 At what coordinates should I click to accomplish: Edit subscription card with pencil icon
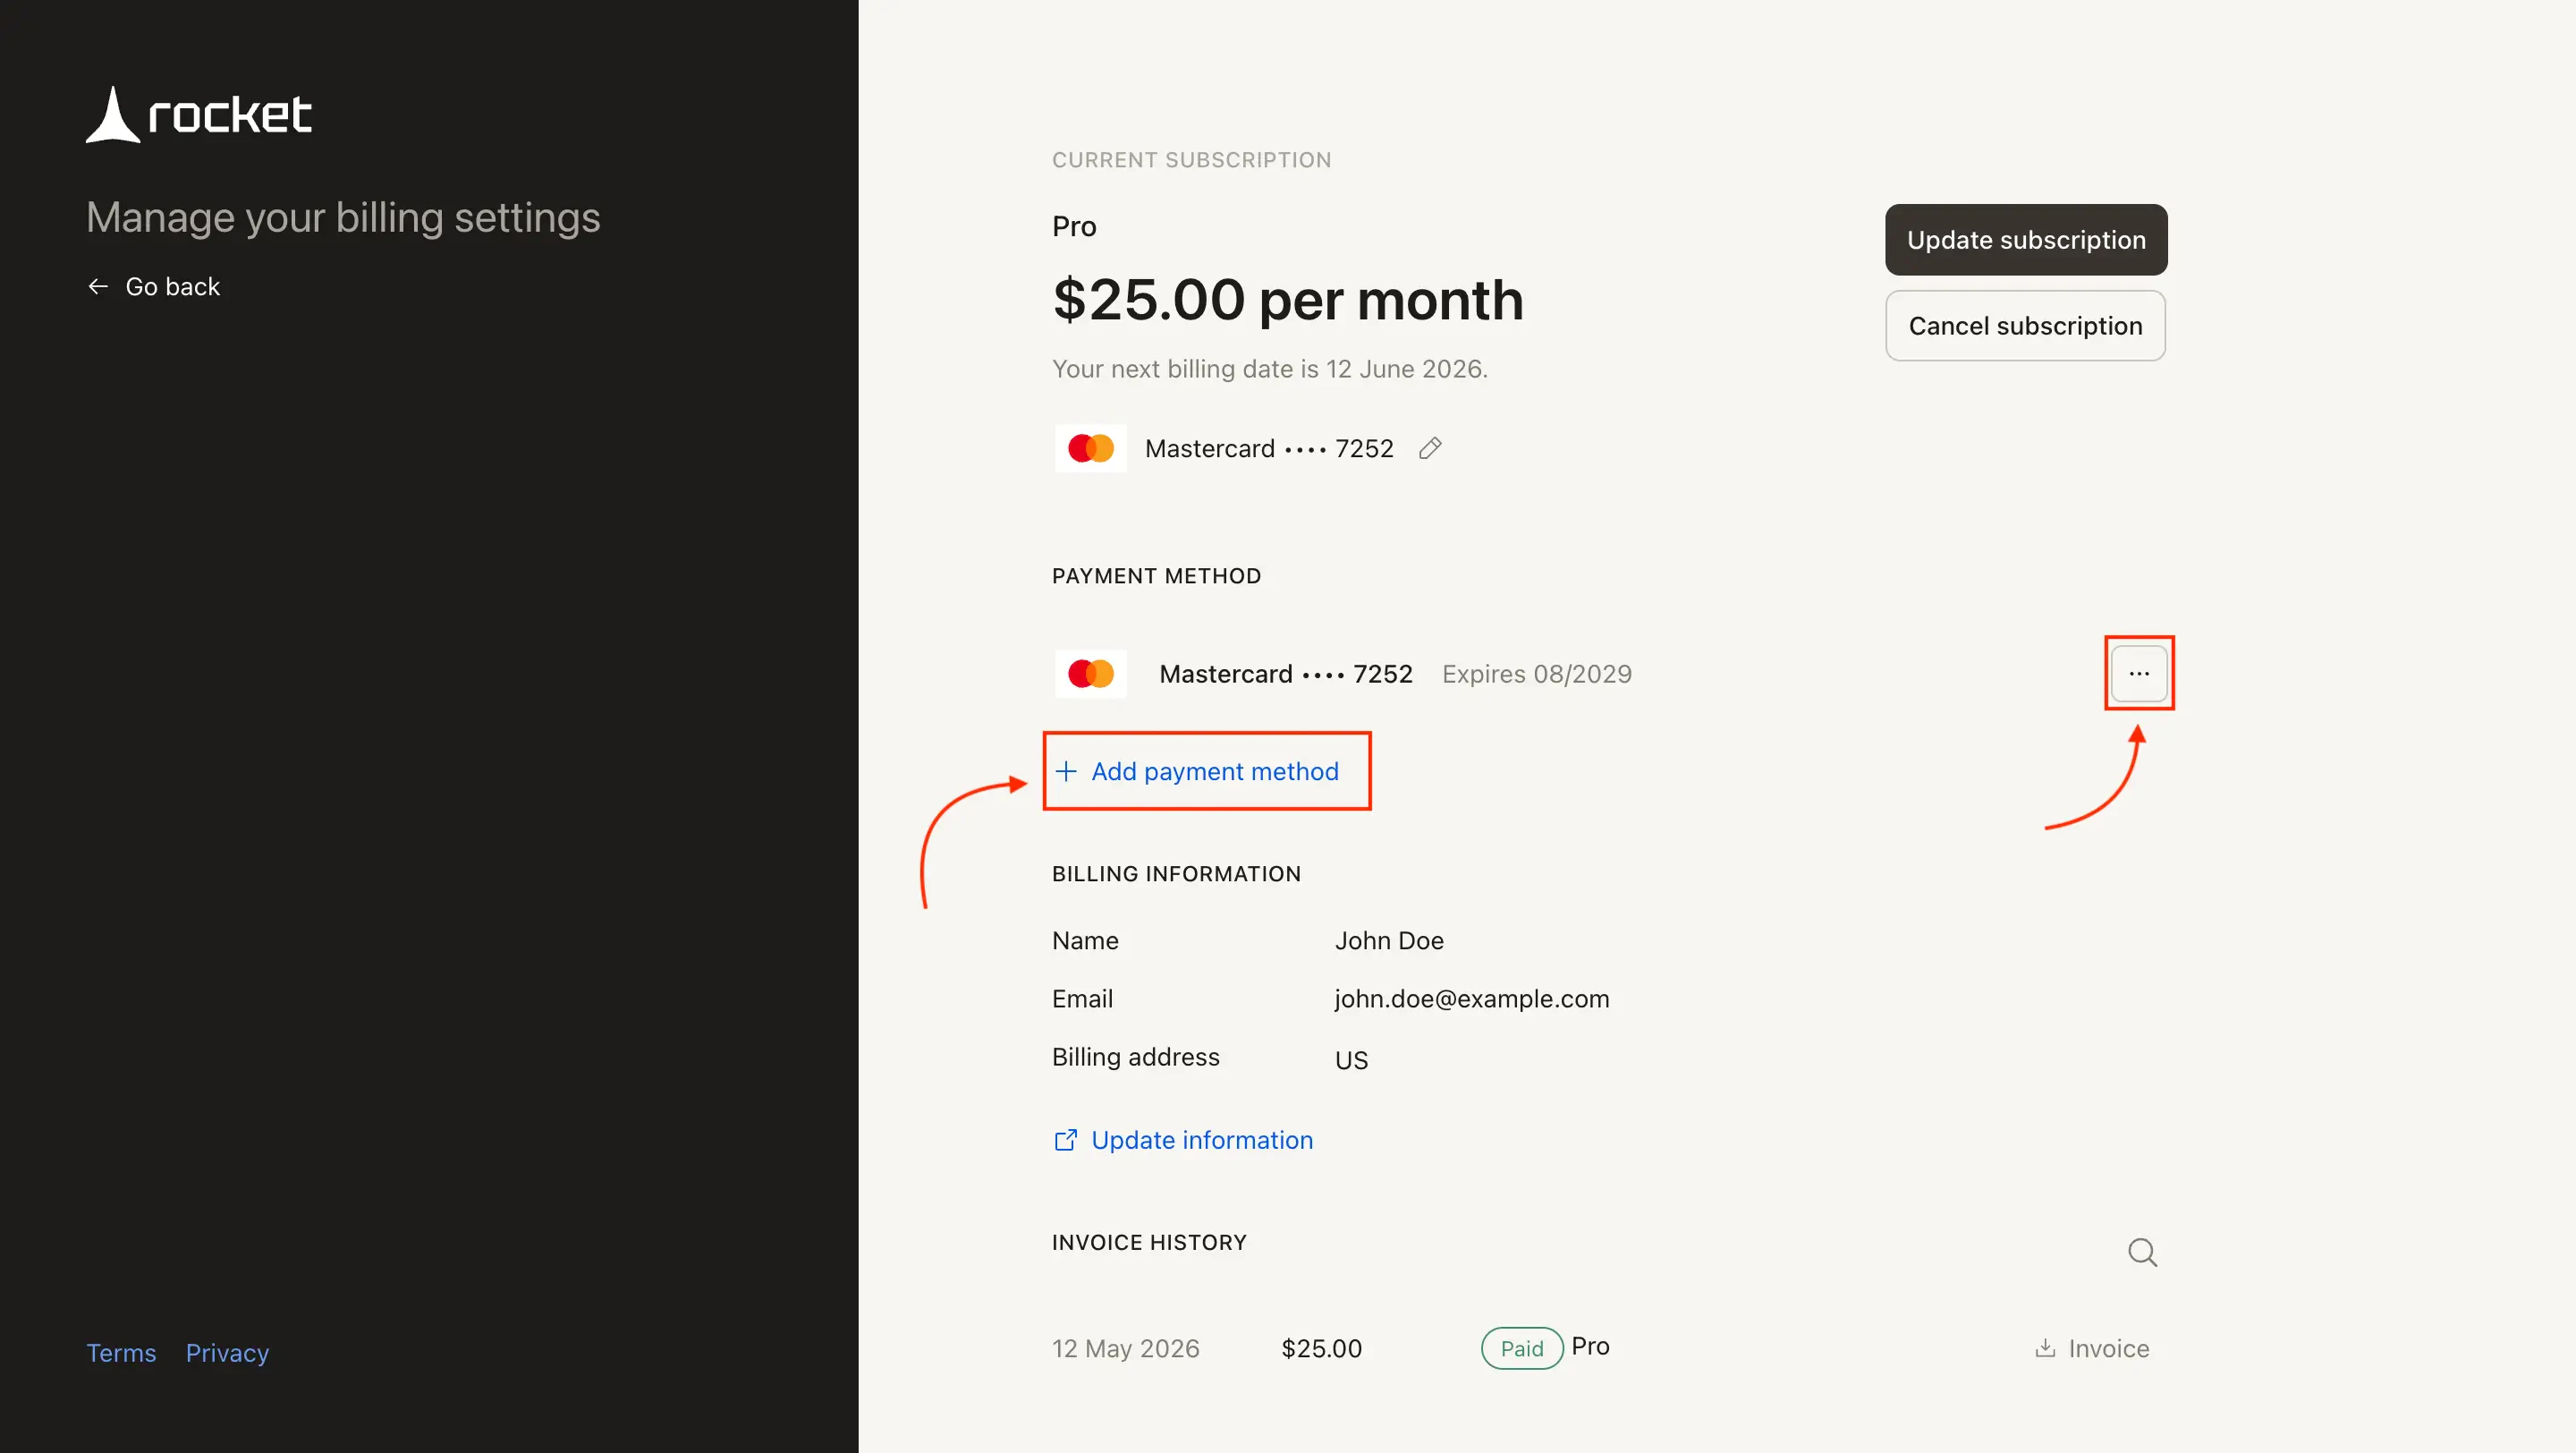tap(1430, 448)
